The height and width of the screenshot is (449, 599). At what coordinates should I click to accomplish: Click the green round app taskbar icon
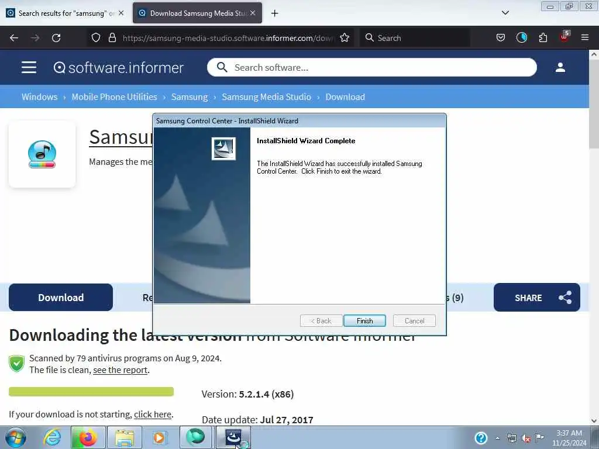click(x=195, y=437)
